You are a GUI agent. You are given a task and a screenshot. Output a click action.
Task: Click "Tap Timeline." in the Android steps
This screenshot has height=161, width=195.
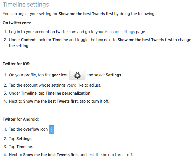pos(21,147)
